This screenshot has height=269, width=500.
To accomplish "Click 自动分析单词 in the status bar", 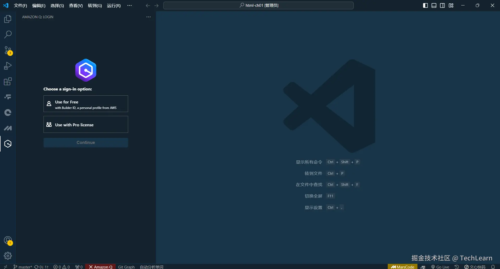I will click(x=152, y=267).
